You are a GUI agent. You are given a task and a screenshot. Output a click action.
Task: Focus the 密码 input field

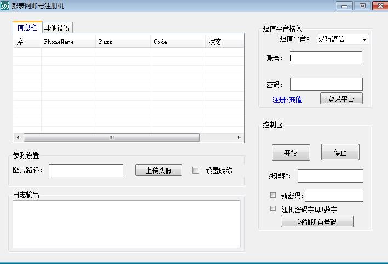click(326, 84)
